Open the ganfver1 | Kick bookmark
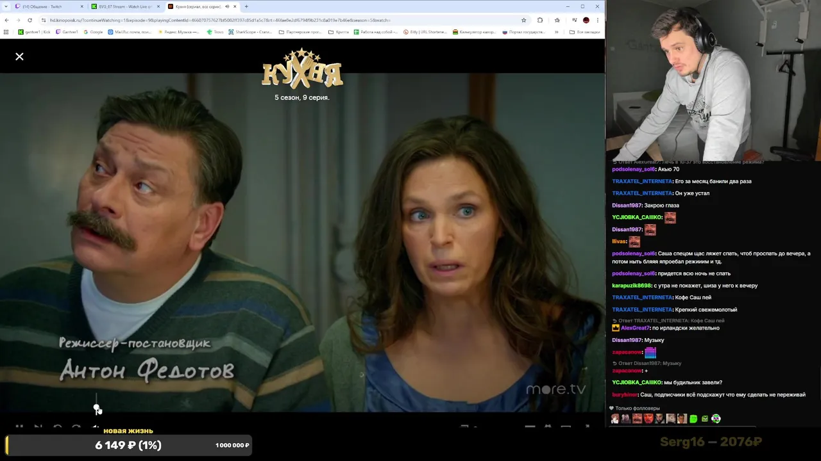Viewport: 821px width, 461px height. click(x=35, y=31)
